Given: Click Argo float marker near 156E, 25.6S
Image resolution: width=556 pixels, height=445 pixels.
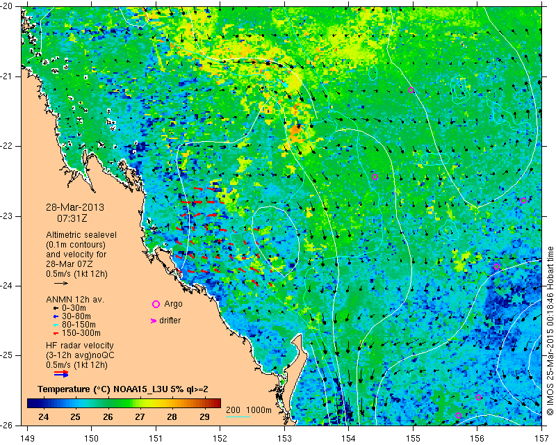Looking at the screenshot, I should tap(478, 398).
